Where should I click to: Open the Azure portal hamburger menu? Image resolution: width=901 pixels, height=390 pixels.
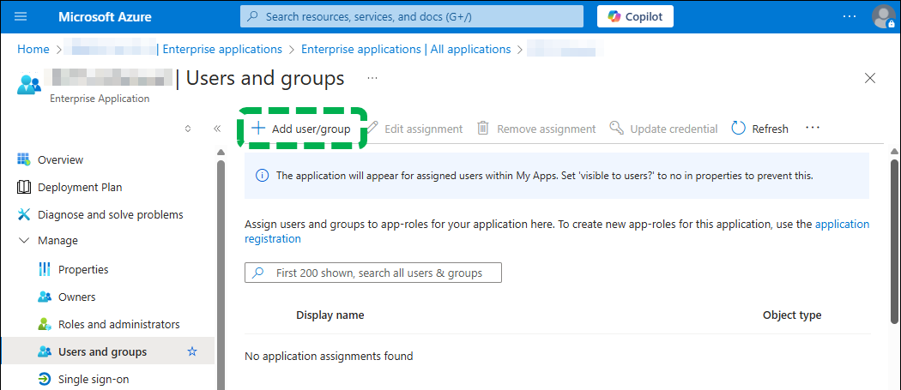point(21,16)
